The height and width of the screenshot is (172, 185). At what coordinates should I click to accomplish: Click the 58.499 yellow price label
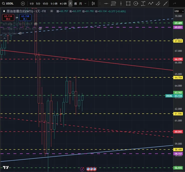point(178,150)
